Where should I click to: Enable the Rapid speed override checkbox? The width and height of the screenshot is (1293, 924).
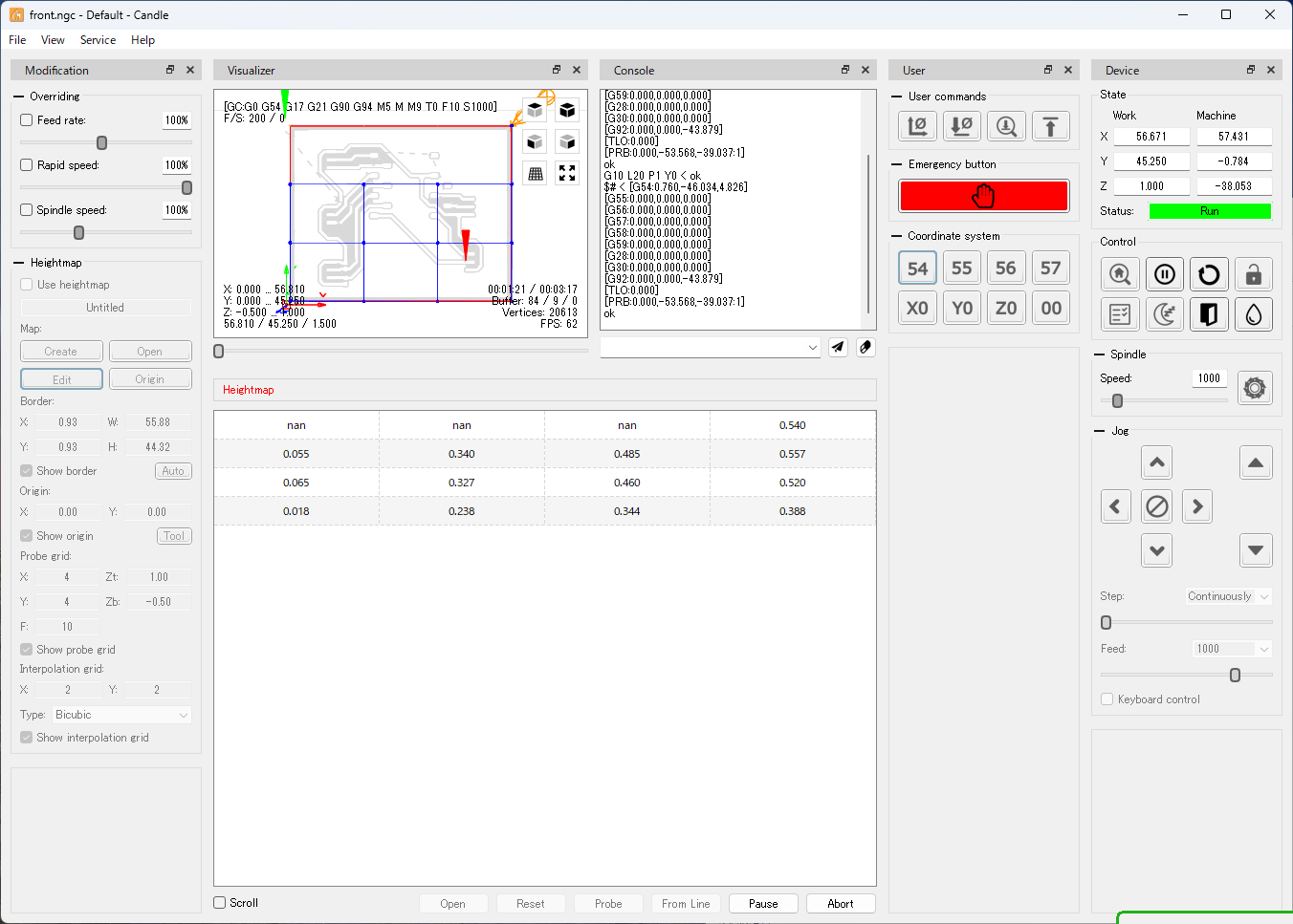(x=27, y=165)
